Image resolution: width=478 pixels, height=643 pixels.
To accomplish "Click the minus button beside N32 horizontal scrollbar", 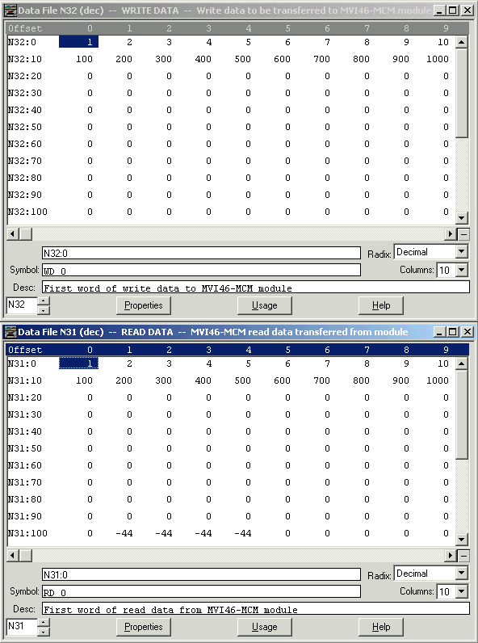I will tap(463, 234).
